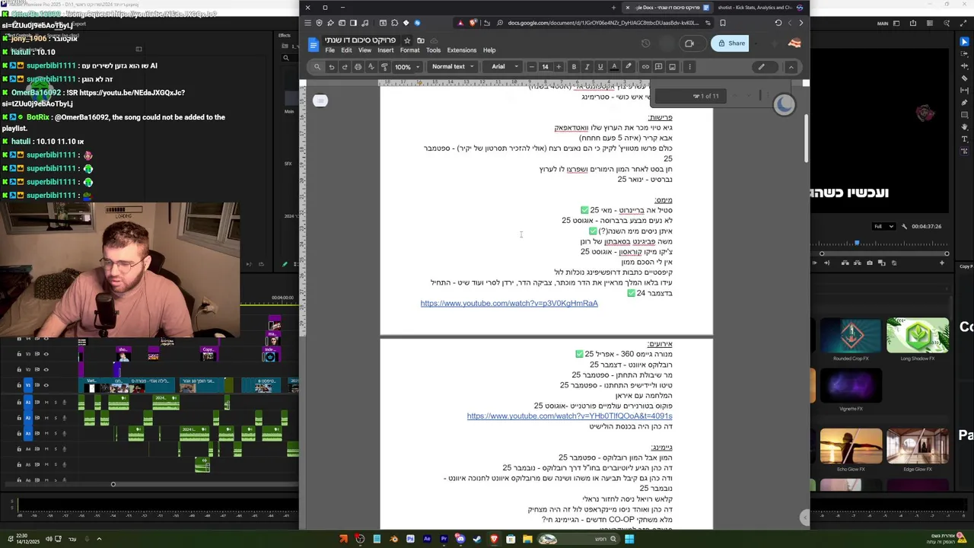This screenshot has height=548, width=974.
Task: Open the Extensions menu
Action: pyautogui.click(x=461, y=50)
